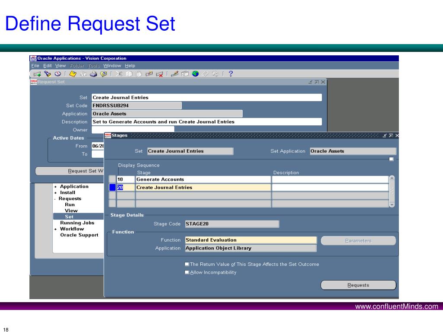The height and width of the screenshot is (332, 443).
Task: Click the Stages list scroll up arrow
Action: point(392,178)
